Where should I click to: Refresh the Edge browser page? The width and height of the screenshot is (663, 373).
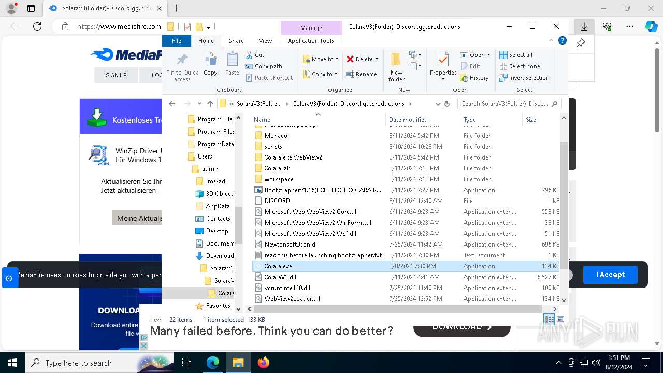point(37,26)
